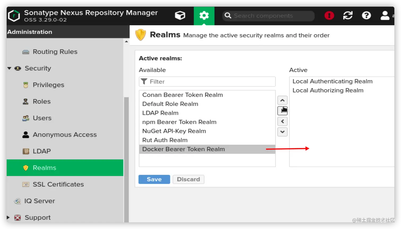Collapse the Security tree node
Screen dimensions: 401x229
click(9, 68)
